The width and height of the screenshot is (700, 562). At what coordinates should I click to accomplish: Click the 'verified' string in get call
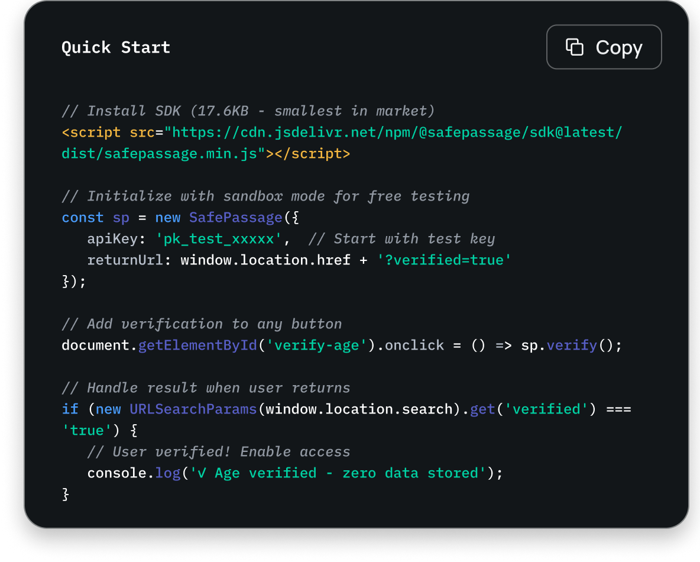pyautogui.click(x=546, y=409)
